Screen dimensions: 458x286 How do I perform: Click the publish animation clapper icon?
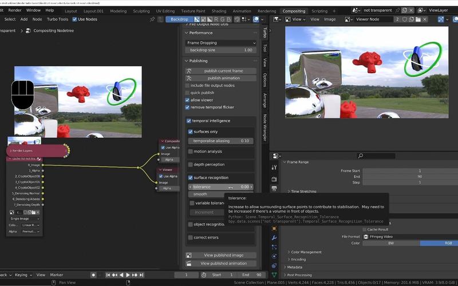coord(189,78)
